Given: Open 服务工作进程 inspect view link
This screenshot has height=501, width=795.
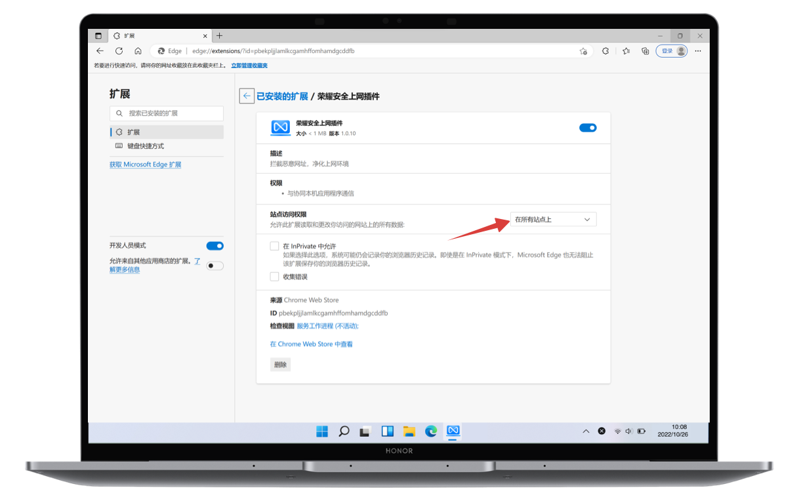Looking at the screenshot, I should pos(328,326).
